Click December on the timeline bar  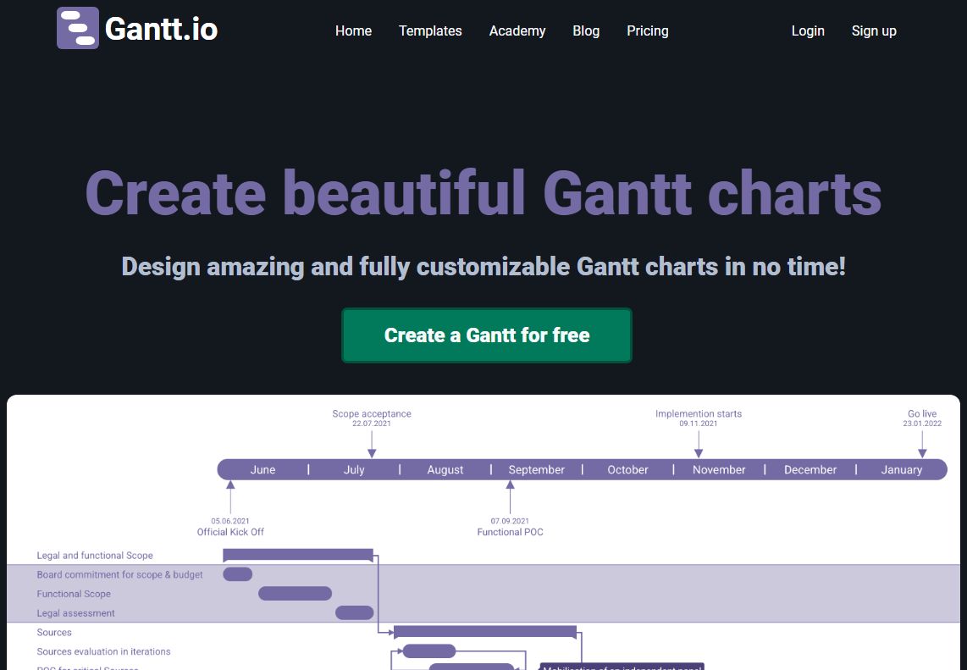click(x=810, y=469)
